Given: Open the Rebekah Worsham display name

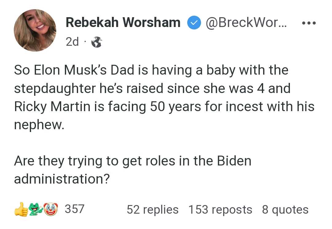Looking at the screenshot, I should pos(123,22).
